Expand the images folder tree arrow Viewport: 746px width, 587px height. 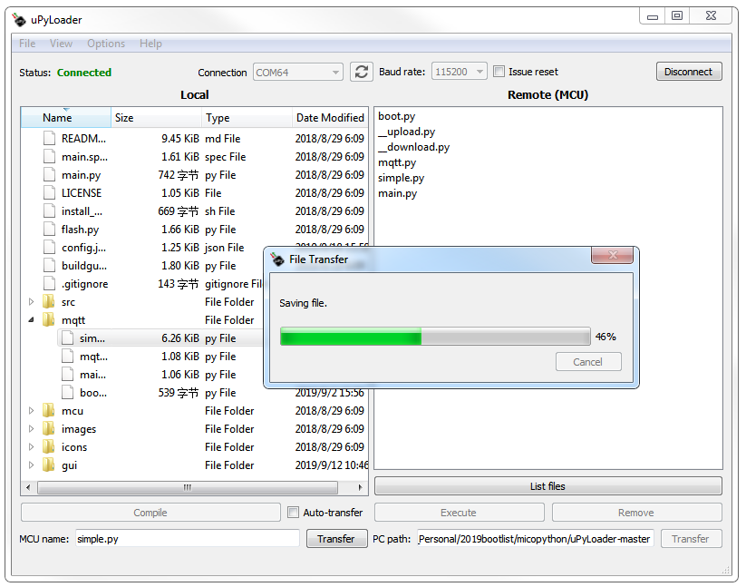pos(32,428)
